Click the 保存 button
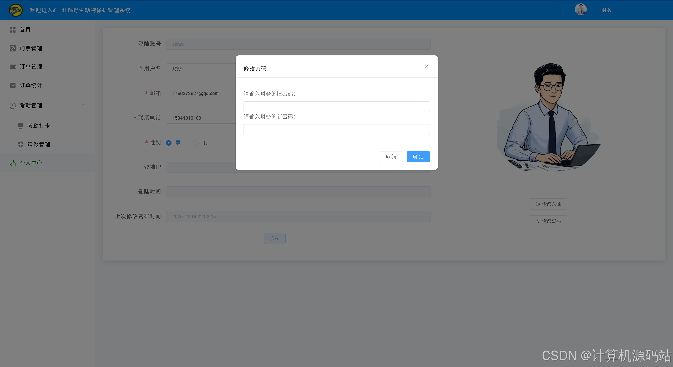This screenshot has height=367, width=673. tap(275, 238)
